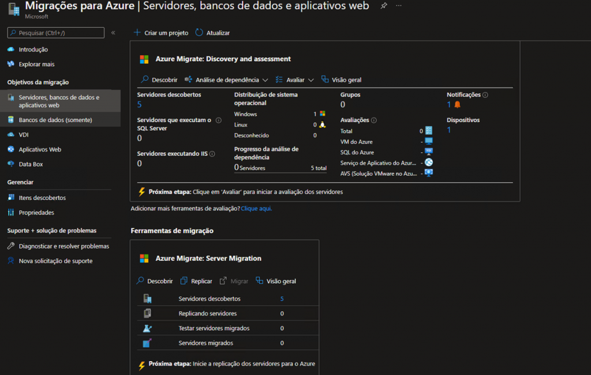
Task: Click the VM do Azure assessment icon
Action: tap(428, 141)
